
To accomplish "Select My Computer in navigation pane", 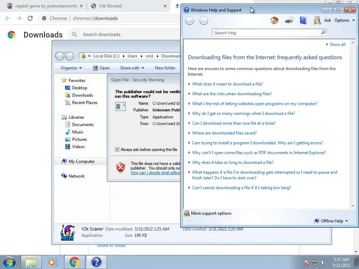I will pyautogui.click(x=81, y=161).
